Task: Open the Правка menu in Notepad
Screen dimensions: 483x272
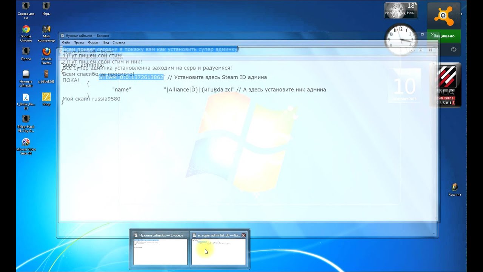Action: point(79,42)
